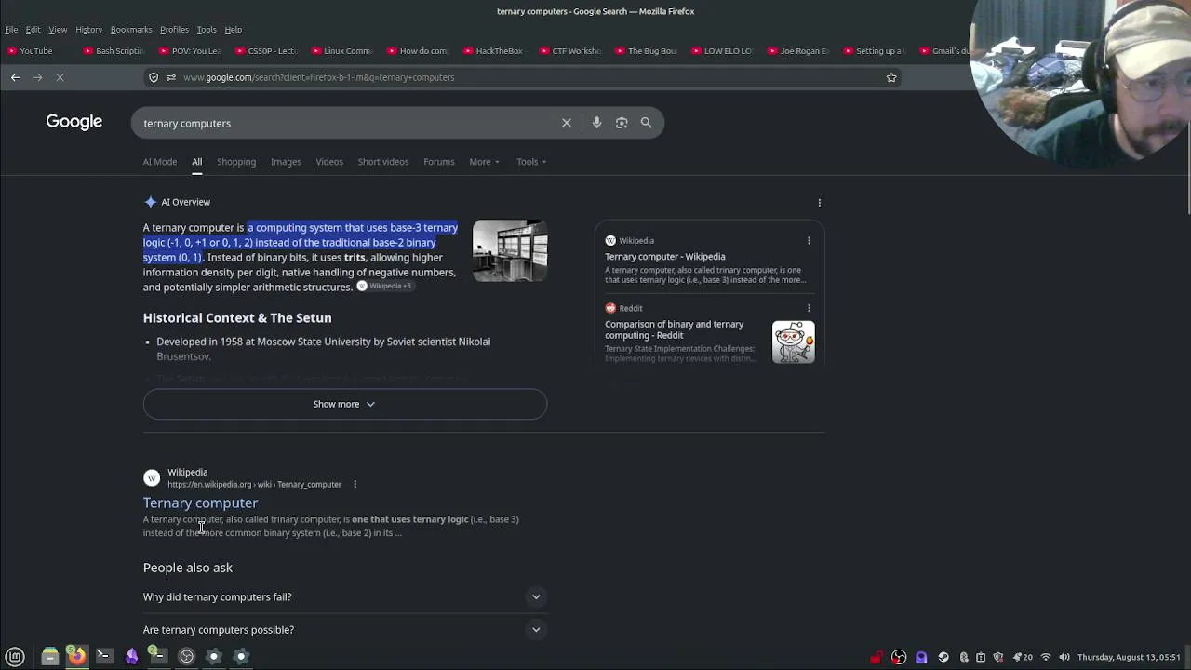Open the Wikipedia +3 sources chip
This screenshot has width=1191, height=670.
tap(384, 286)
